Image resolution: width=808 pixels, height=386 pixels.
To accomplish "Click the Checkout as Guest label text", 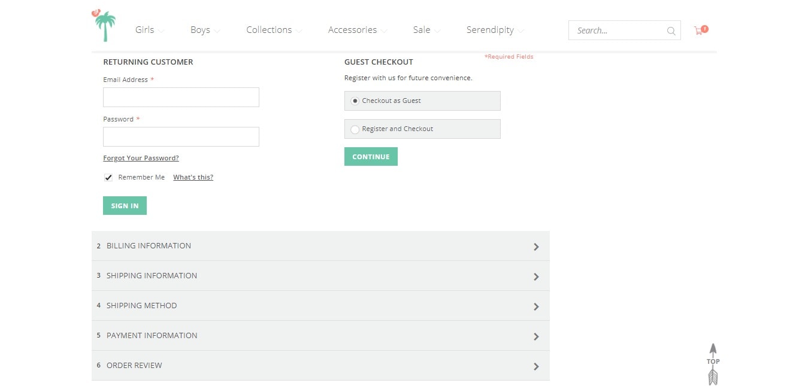I will click(391, 101).
